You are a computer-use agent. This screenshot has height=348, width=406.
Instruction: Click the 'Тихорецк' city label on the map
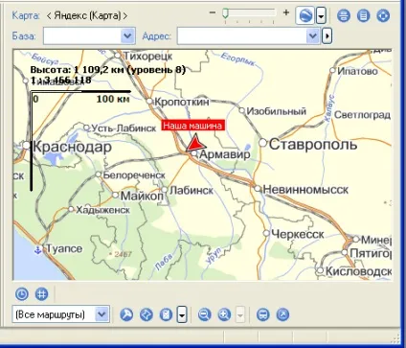coord(147,57)
